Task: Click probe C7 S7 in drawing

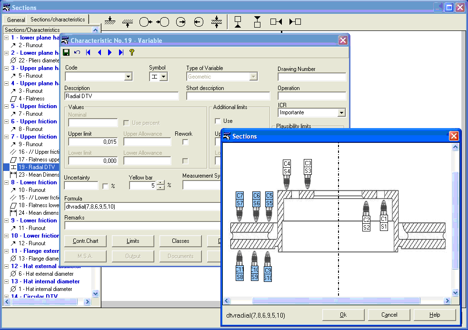Action: click(239, 206)
